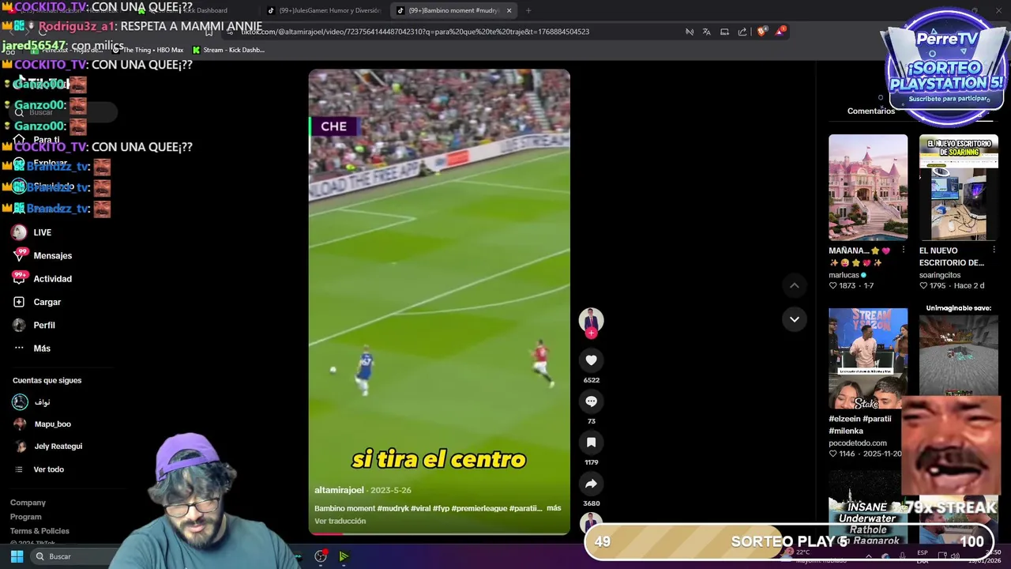This screenshot has width=1011, height=569.
Task: Open followed account نواف
Action: coord(42,402)
